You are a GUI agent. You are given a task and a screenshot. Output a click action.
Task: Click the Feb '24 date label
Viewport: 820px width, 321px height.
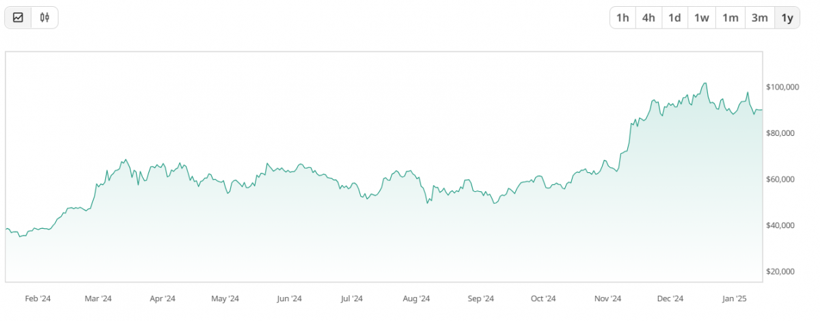38,298
